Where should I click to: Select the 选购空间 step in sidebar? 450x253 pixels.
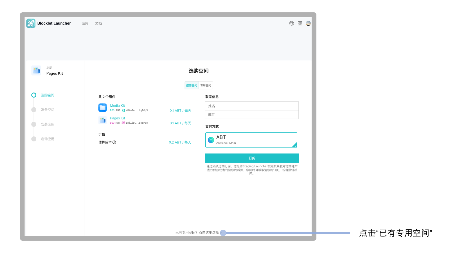[48, 95]
